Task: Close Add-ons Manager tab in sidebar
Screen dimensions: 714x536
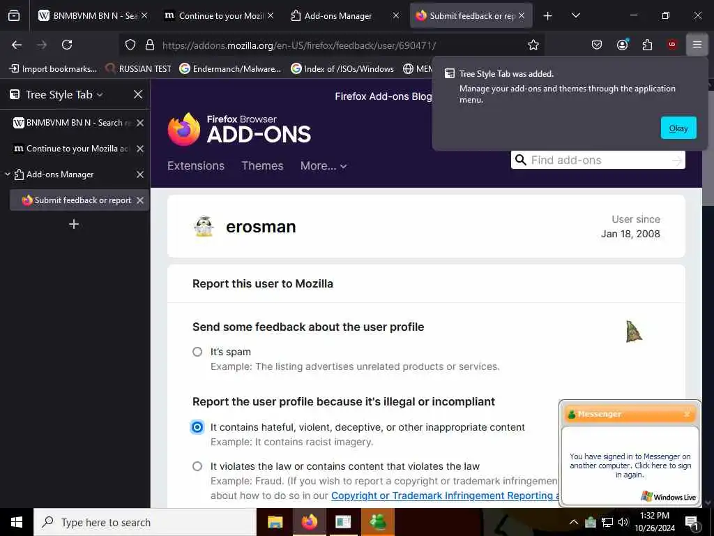Action: [x=140, y=174]
